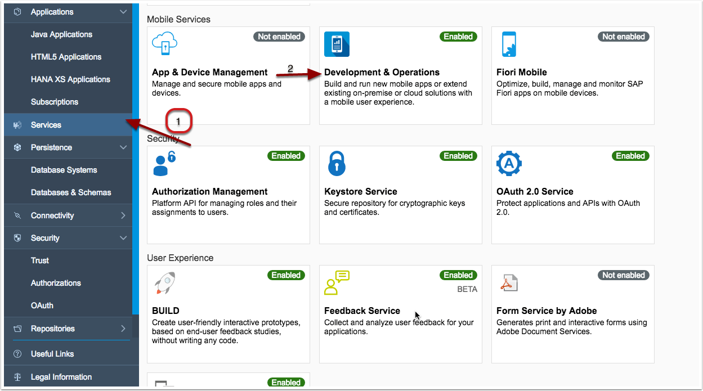Click the Fiori Mobile phone icon
Image resolution: width=703 pixels, height=391 pixels.
point(509,44)
